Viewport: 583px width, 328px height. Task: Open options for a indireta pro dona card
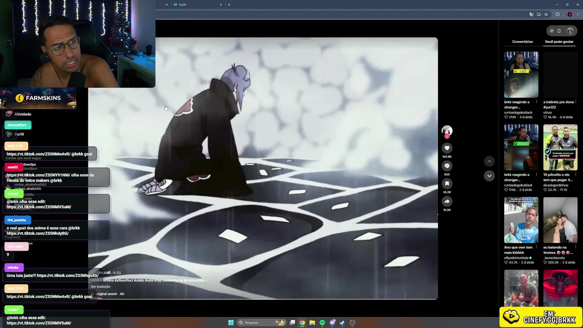click(x=576, y=102)
